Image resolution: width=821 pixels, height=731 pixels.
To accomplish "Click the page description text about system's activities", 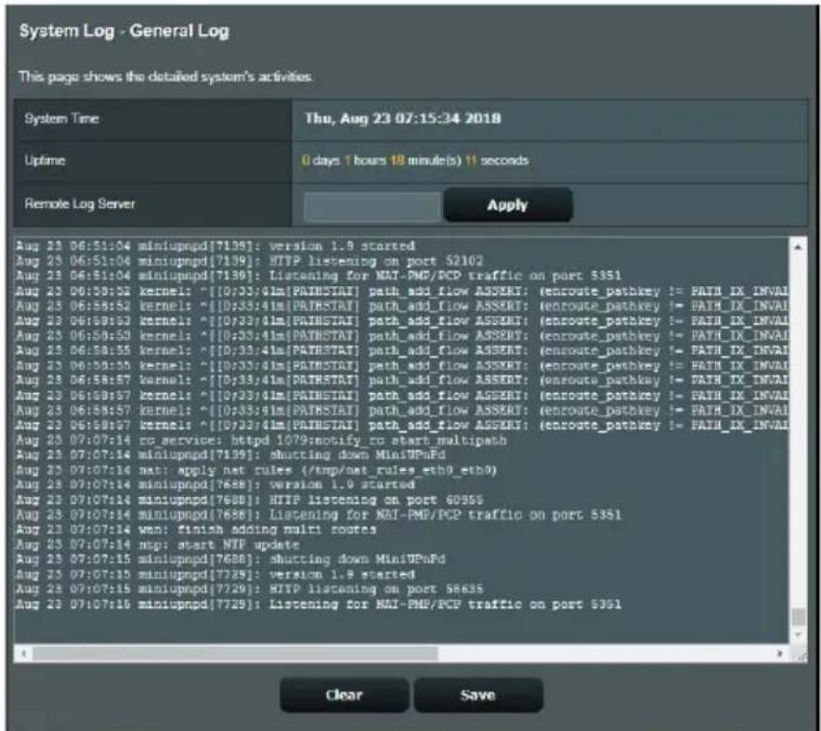I will (x=166, y=77).
